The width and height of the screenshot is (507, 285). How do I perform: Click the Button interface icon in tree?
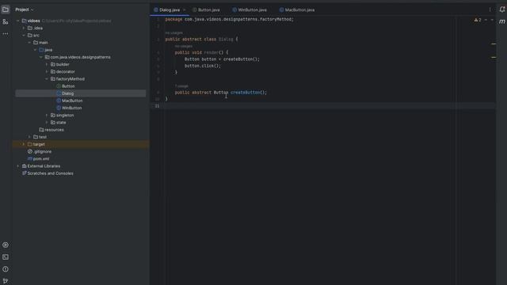pos(59,86)
